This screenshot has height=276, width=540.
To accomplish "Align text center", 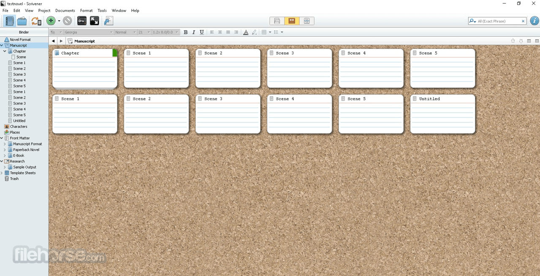I will pyautogui.click(x=220, y=32).
